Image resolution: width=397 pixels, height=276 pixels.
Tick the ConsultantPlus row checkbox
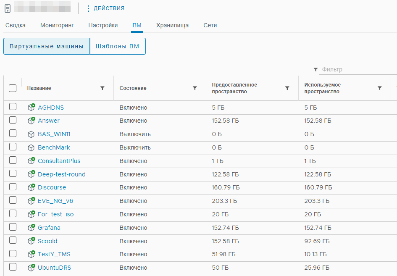pos(13,160)
